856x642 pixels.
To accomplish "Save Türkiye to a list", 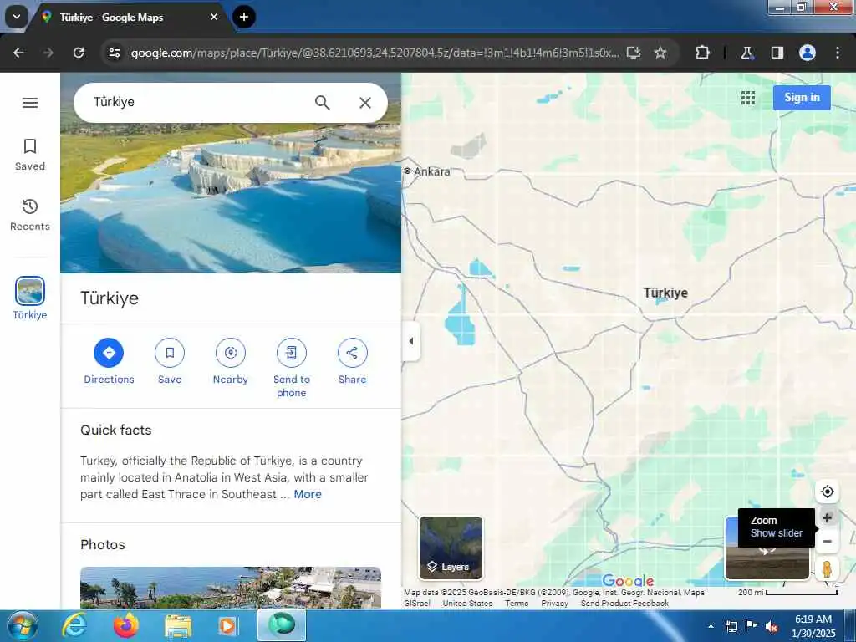I will [x=170, y=361].
